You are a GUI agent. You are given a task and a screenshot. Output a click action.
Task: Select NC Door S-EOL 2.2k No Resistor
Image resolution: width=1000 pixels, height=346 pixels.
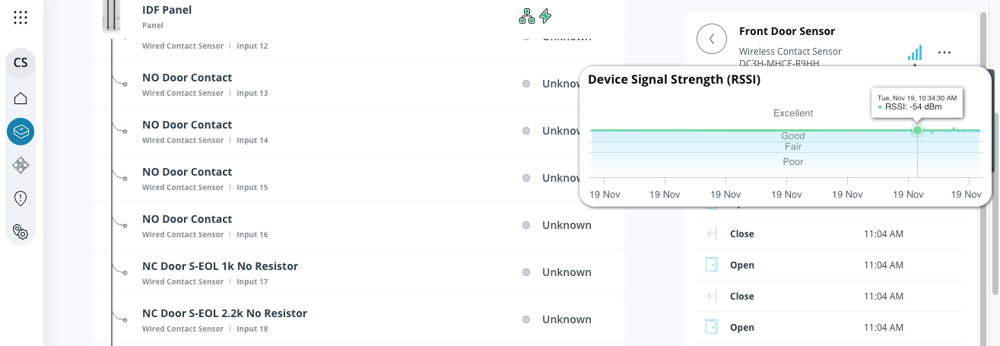tap(224, 313)
